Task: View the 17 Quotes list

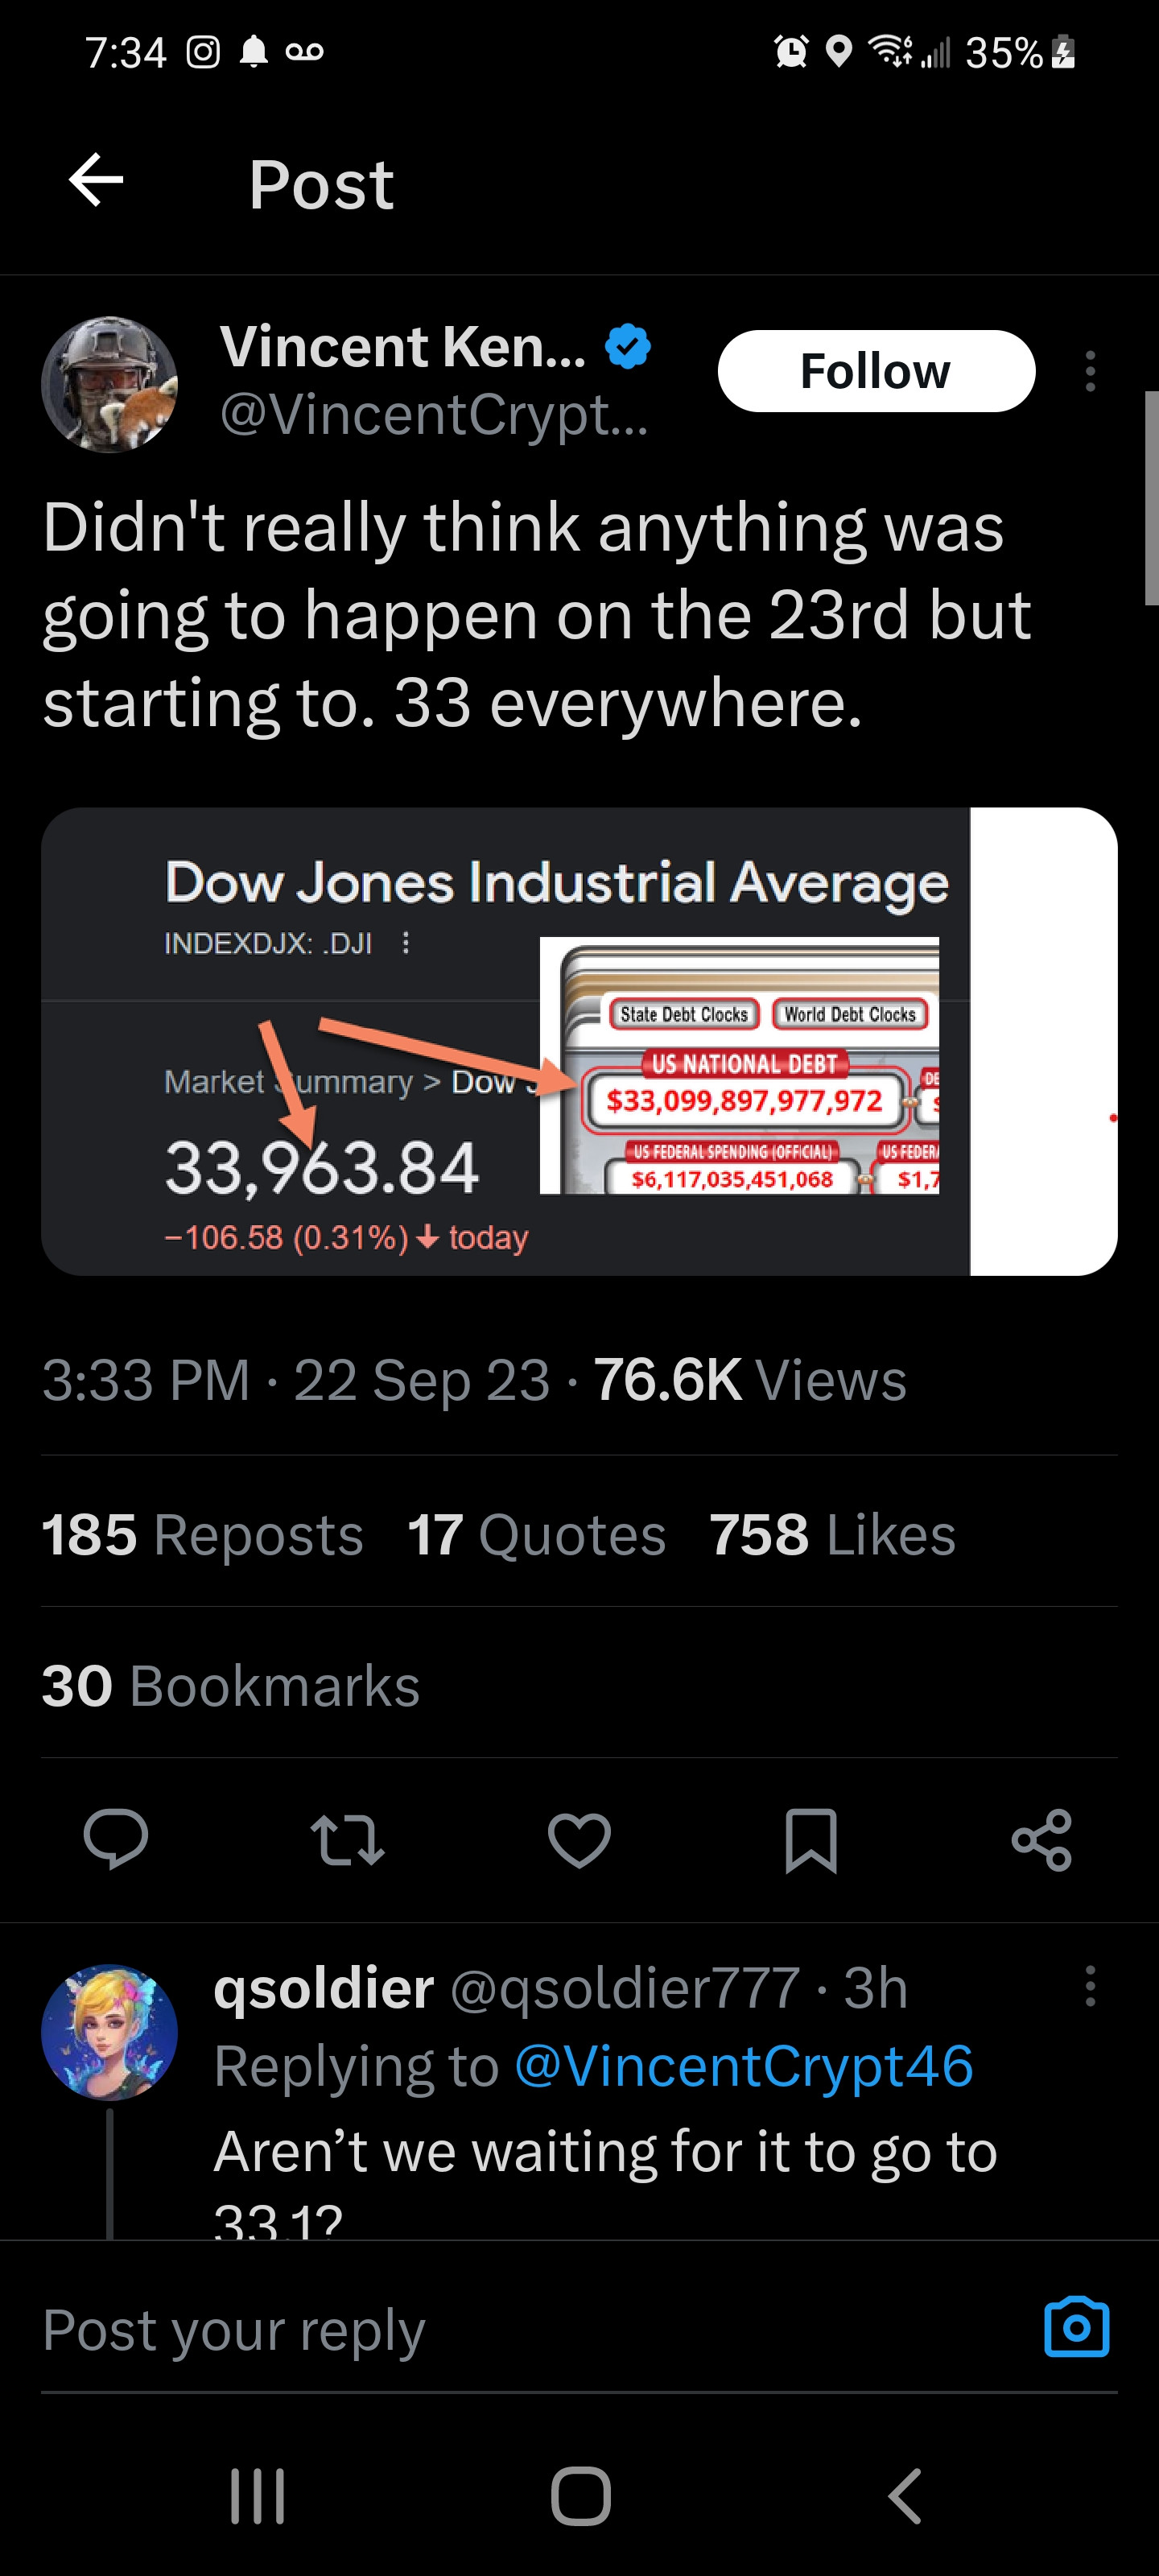Action: point(536,1534)
